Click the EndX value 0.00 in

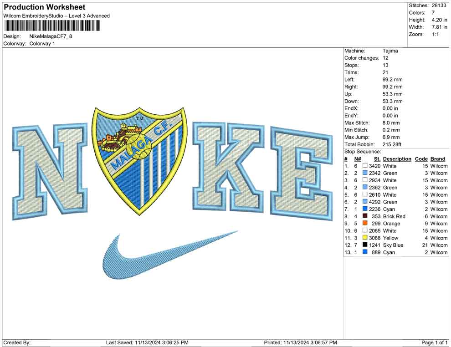point(390,108)
